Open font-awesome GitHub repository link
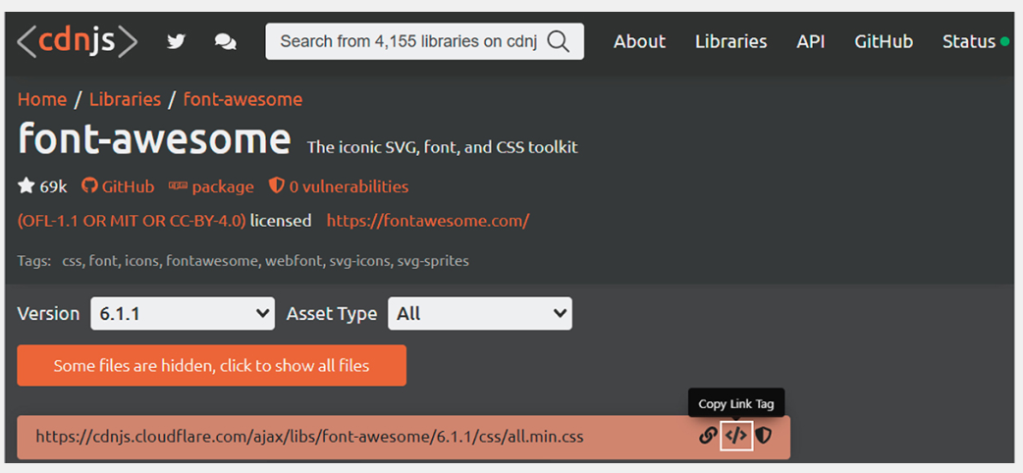 point(118,187)
